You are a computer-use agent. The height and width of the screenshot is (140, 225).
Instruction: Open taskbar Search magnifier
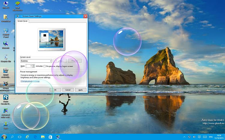pos(12,137)
